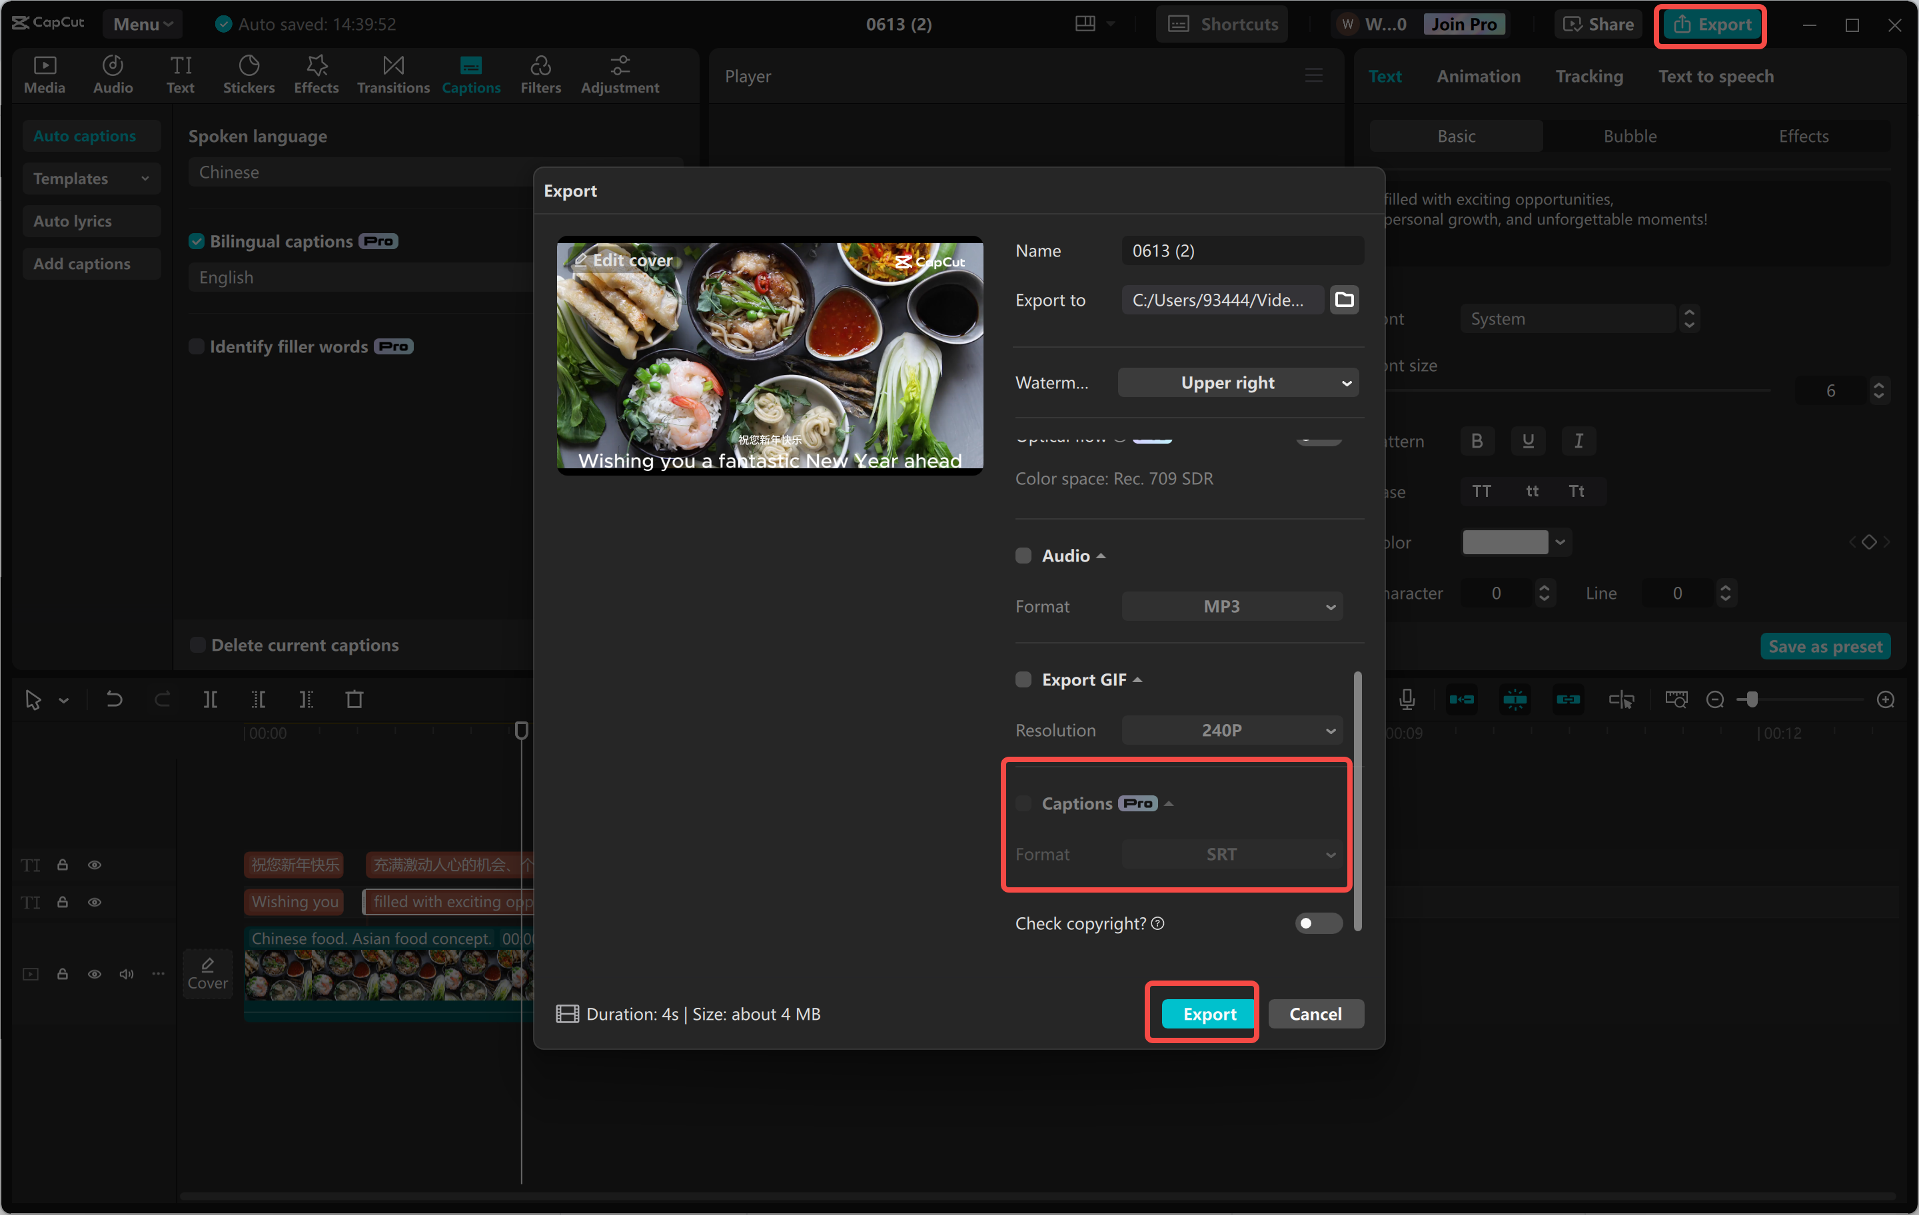The height and width of the screenshot is (1215, 1919).
Task: Switch to the Text to speech tab
Action: [x=1716, y=76]
